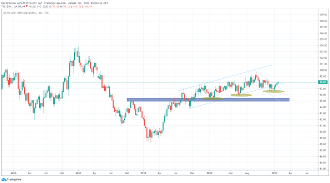The image size is (330, 183).
Task: Click the 2019 time axis label
Action: pos(210,173)
